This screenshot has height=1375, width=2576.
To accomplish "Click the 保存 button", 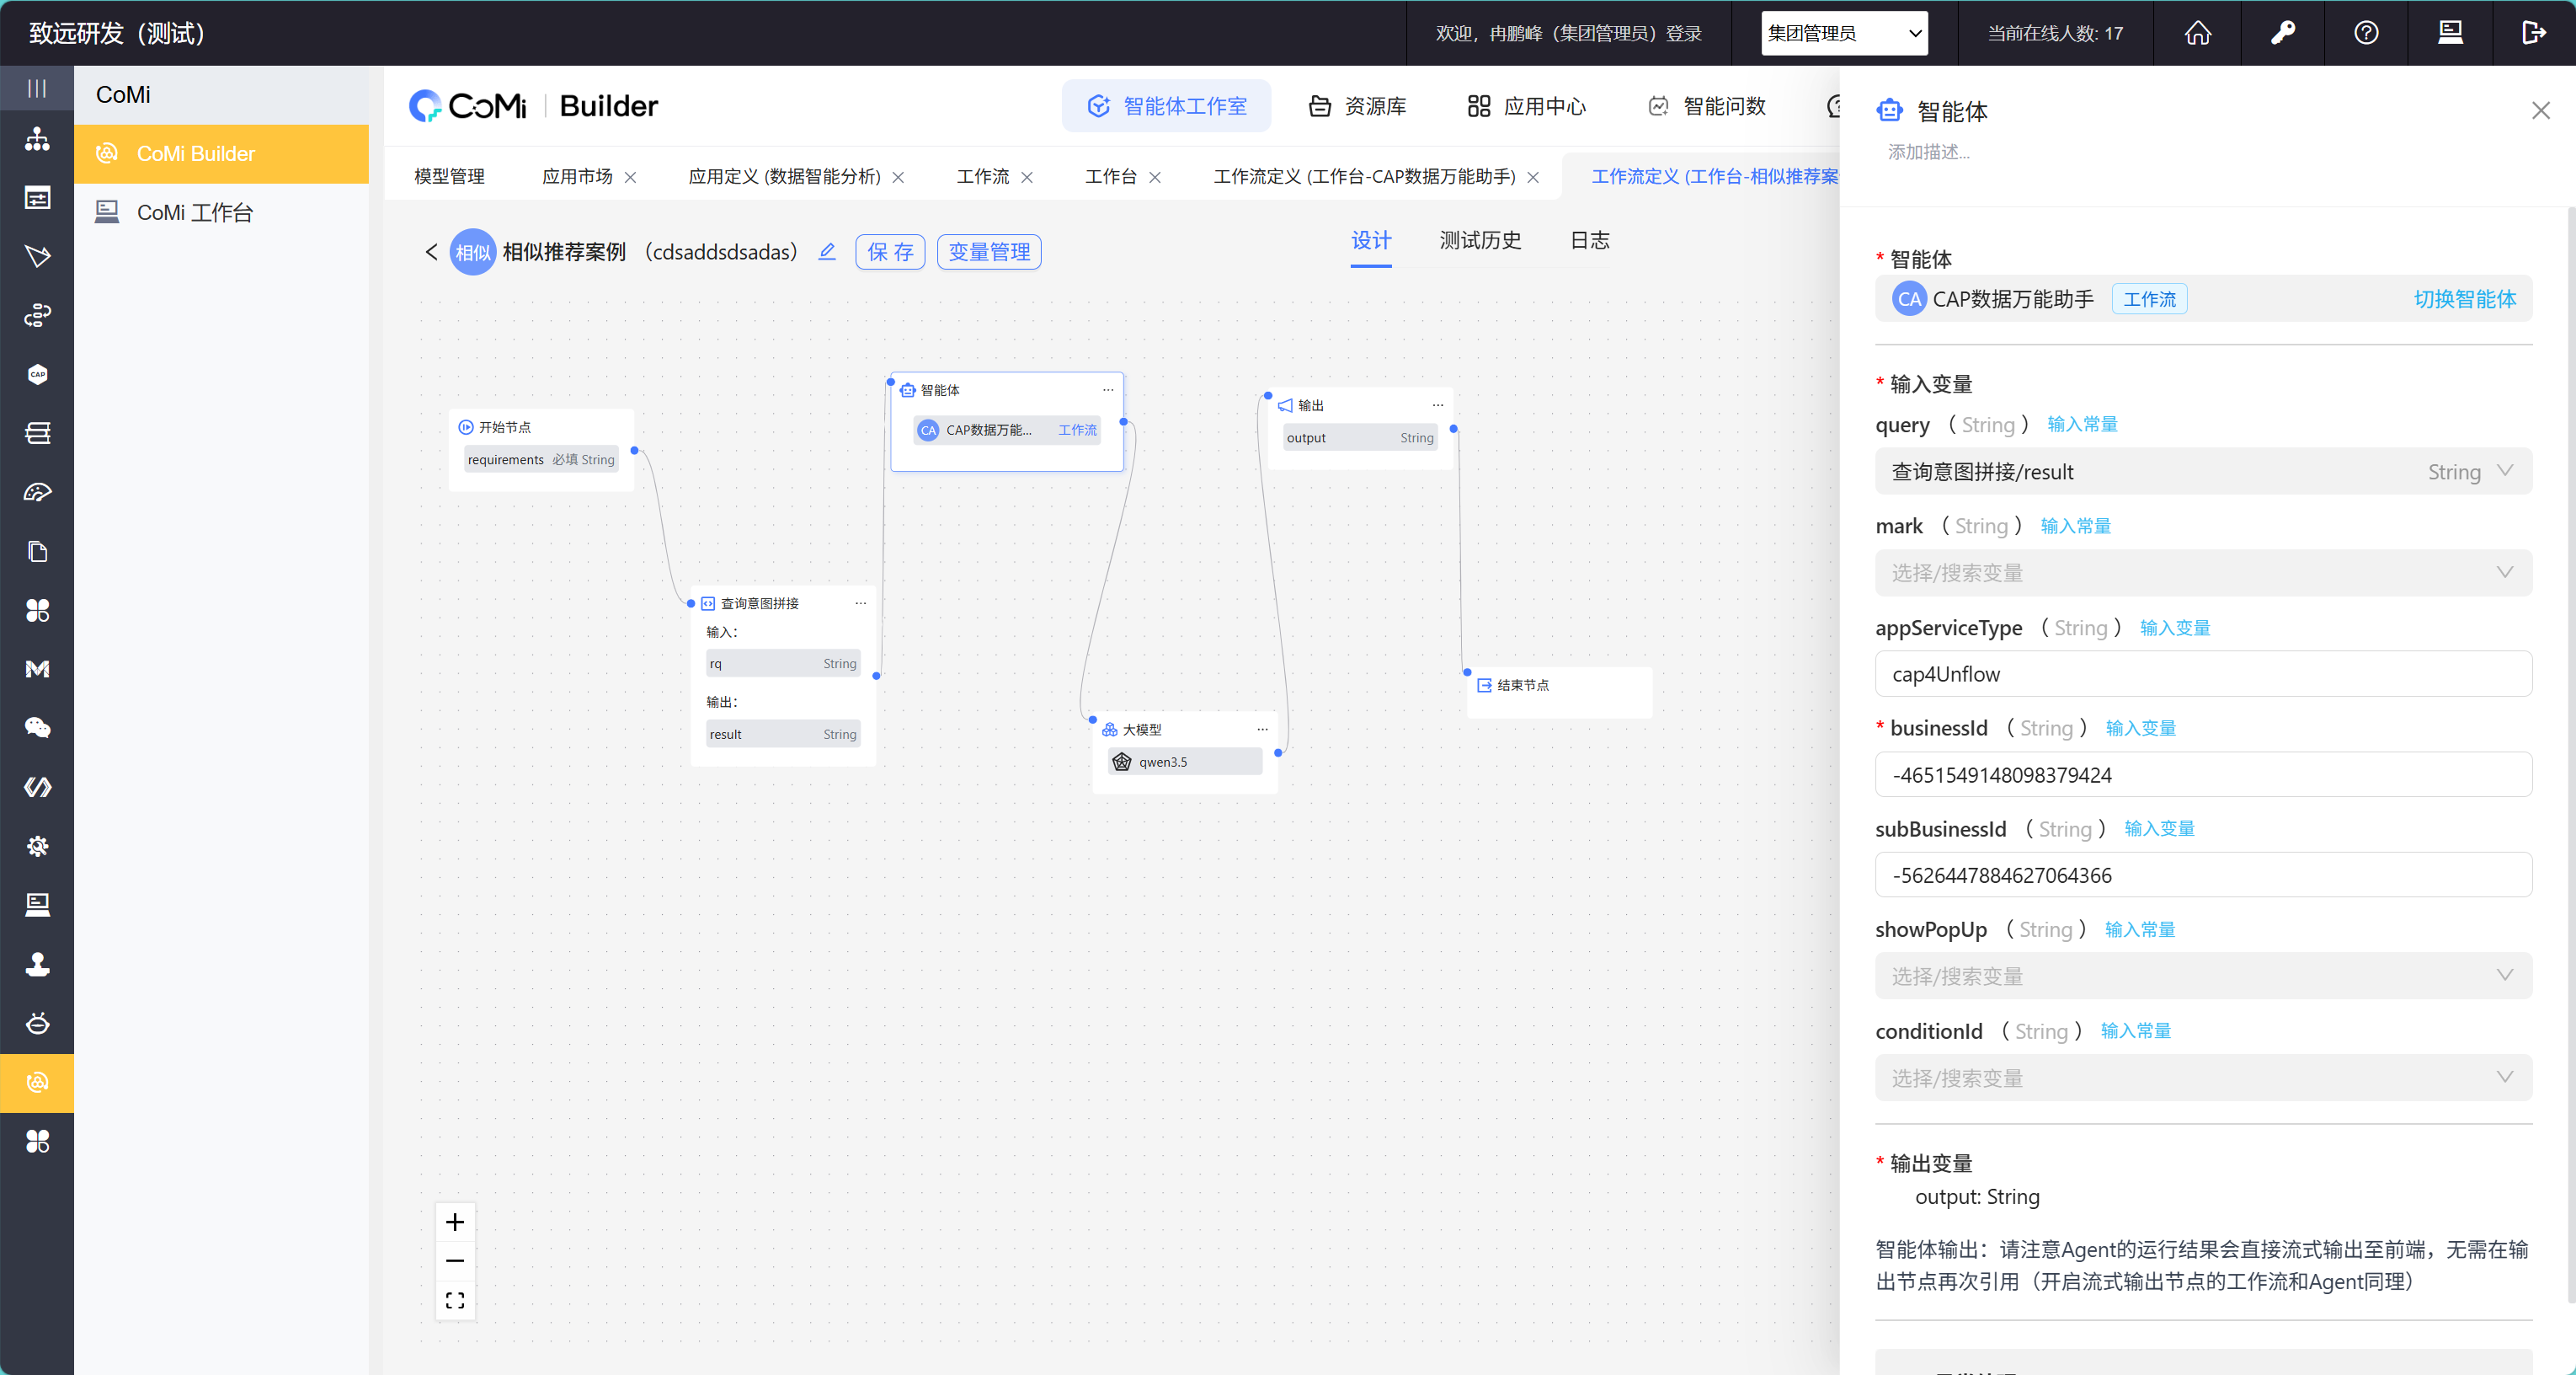I will 890,252.
